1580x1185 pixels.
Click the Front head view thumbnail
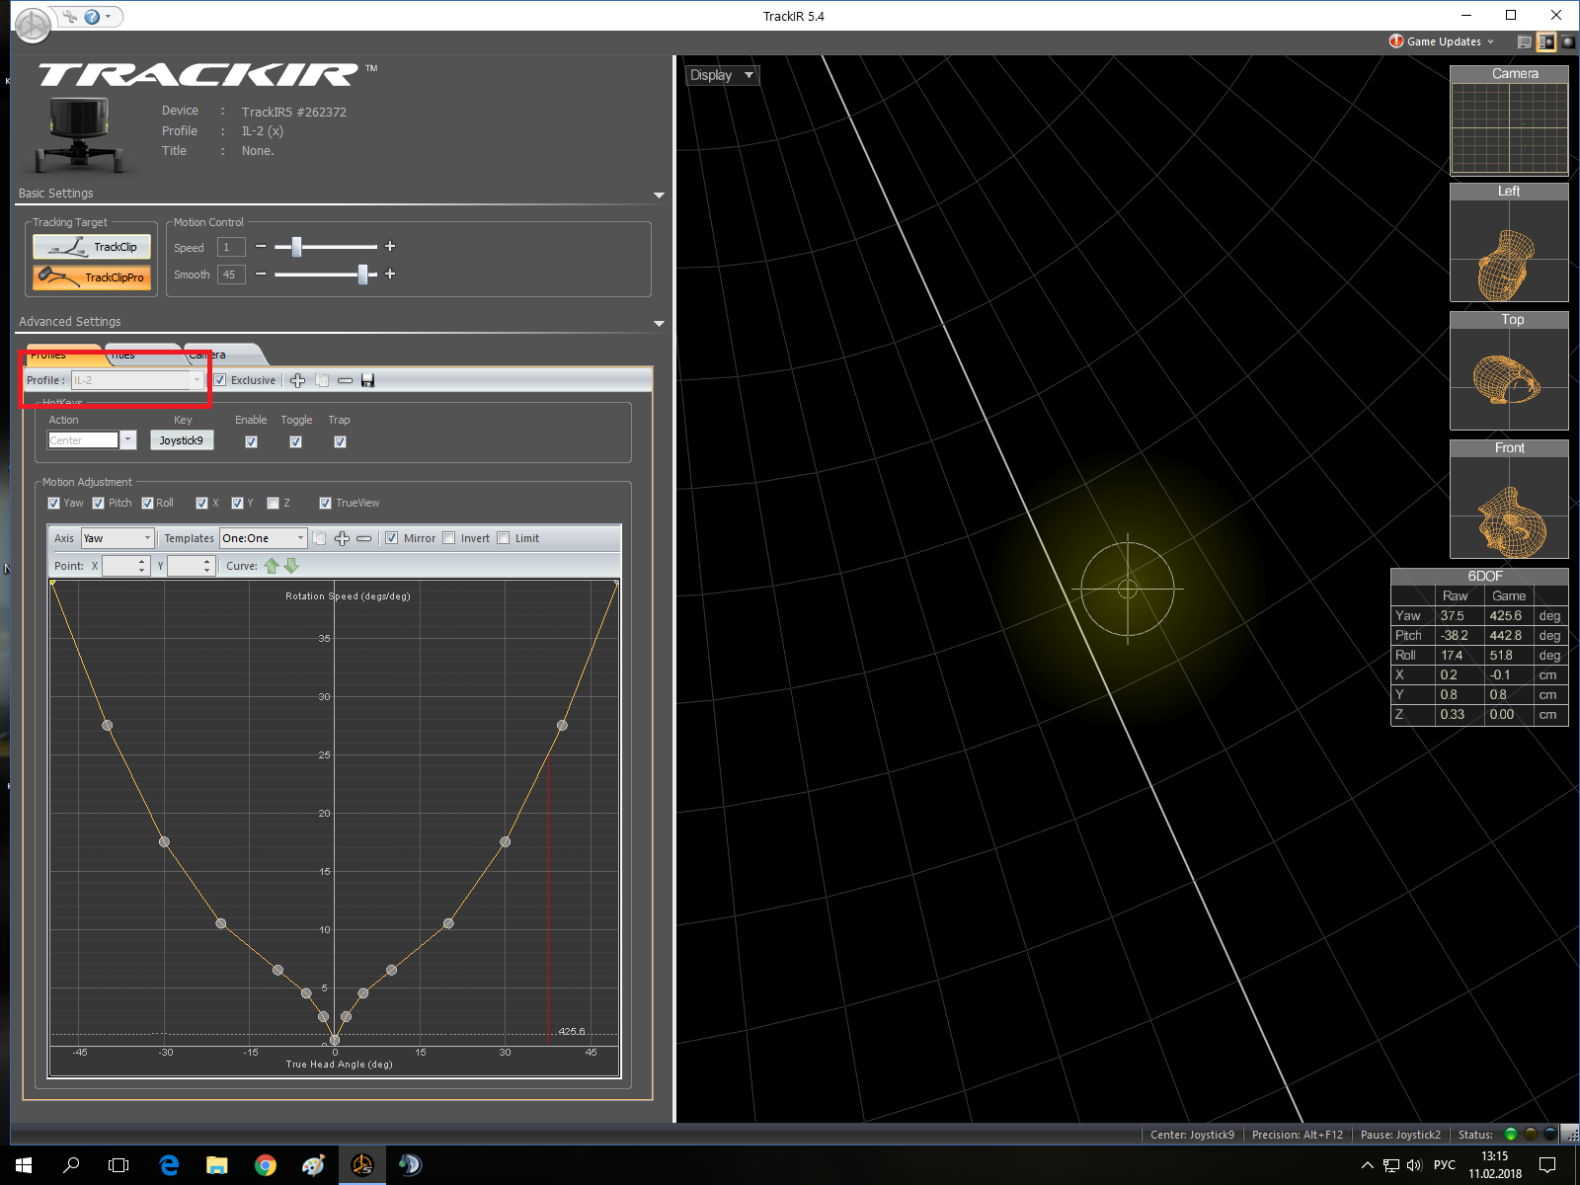pos(1509,499)
